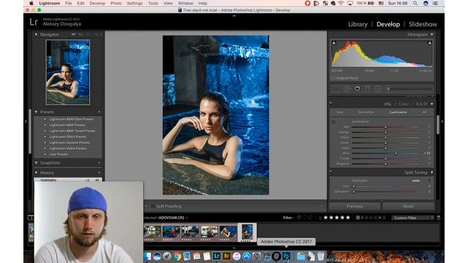Select the Radial Filter tool icon

377,89
